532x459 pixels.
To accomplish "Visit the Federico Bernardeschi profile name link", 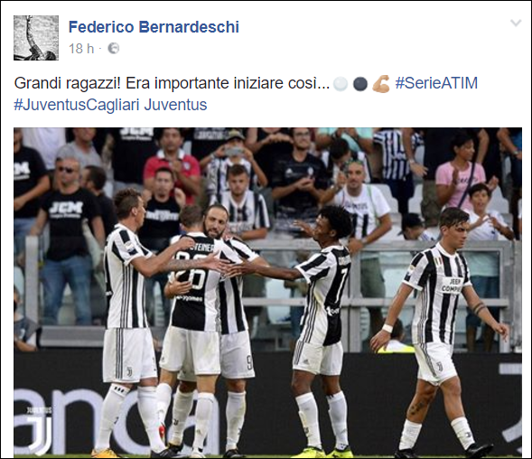I will pos(154,27).
